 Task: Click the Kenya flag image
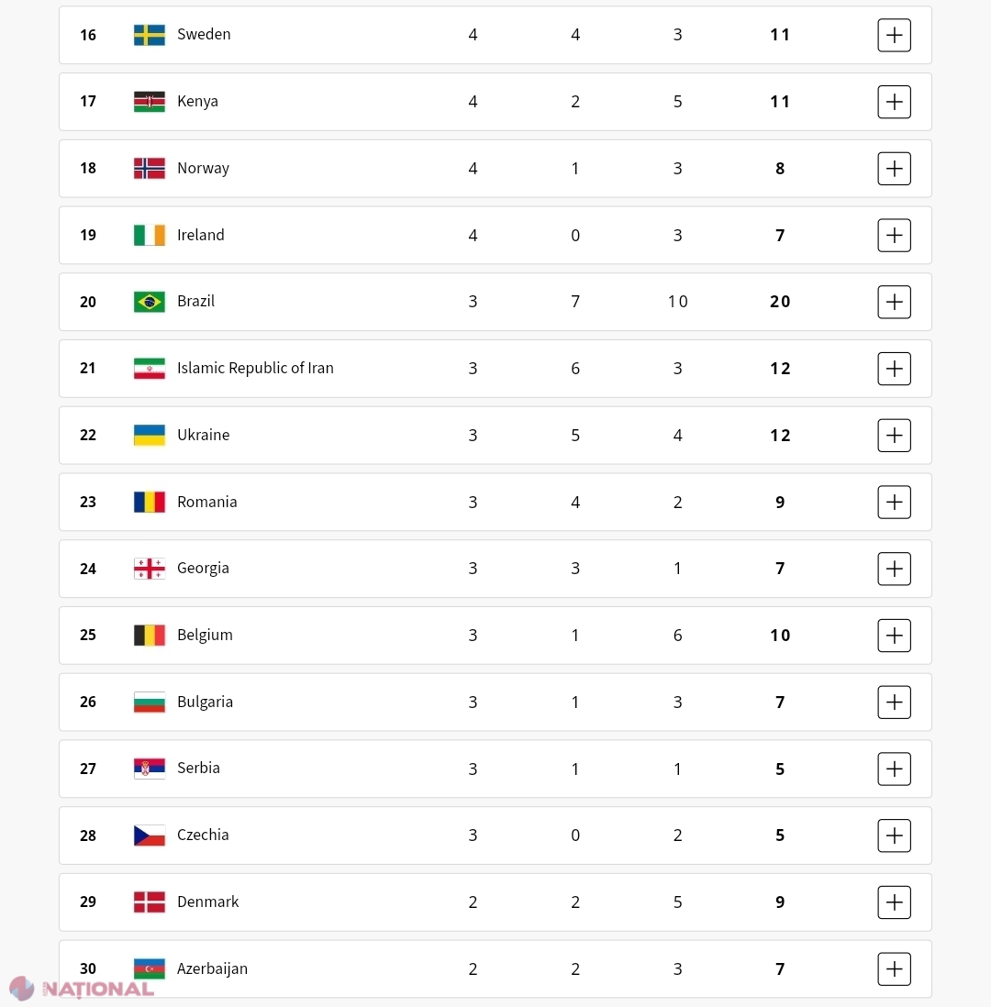click(149, 102)
